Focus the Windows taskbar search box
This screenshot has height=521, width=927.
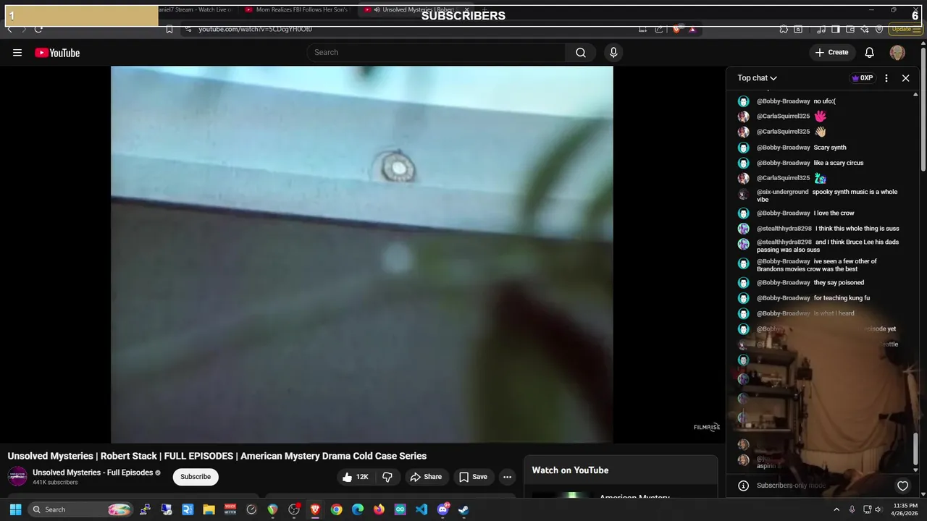tap(82, 509)
